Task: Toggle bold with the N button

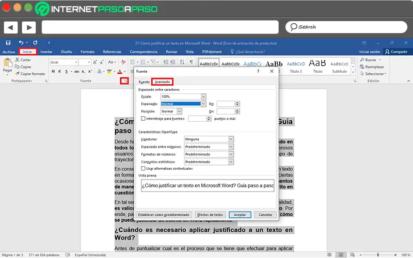Action: pos(53,71)
